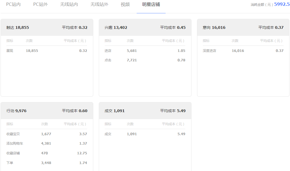290x171 pixels.
Task: Select the 收藏店铺 metric row
Action: 47,153
